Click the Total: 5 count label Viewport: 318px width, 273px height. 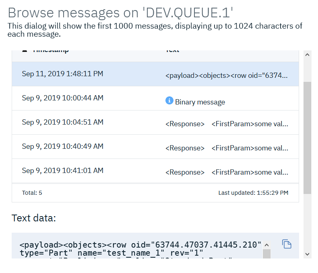[x=32, y=193]
